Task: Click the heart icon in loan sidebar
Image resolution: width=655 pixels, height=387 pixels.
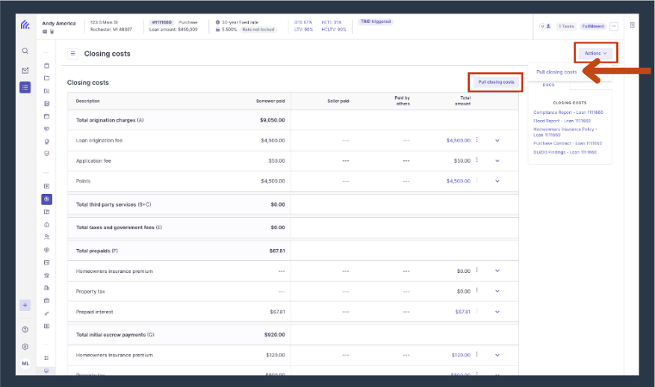Action: coord(47,129)
